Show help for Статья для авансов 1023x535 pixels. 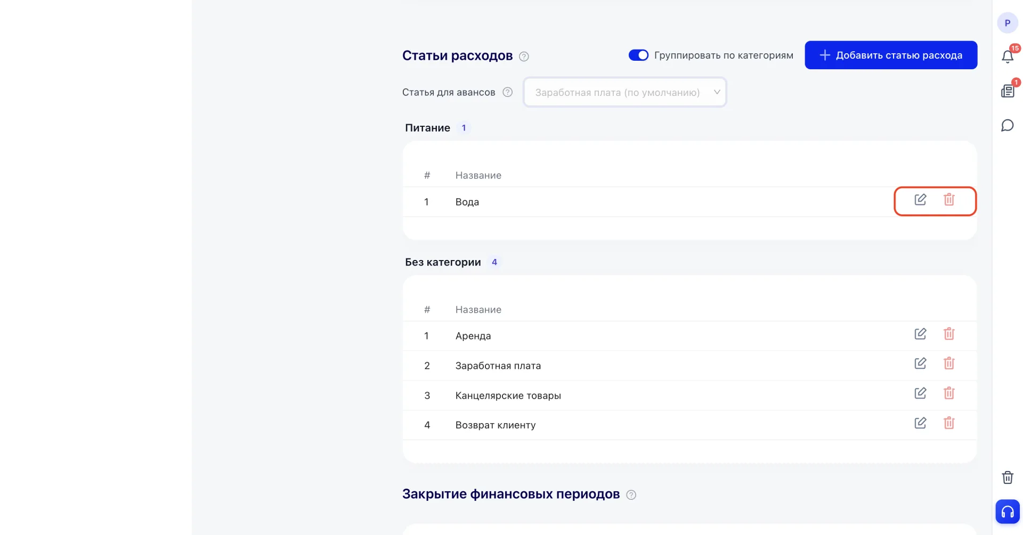[508, 92]
